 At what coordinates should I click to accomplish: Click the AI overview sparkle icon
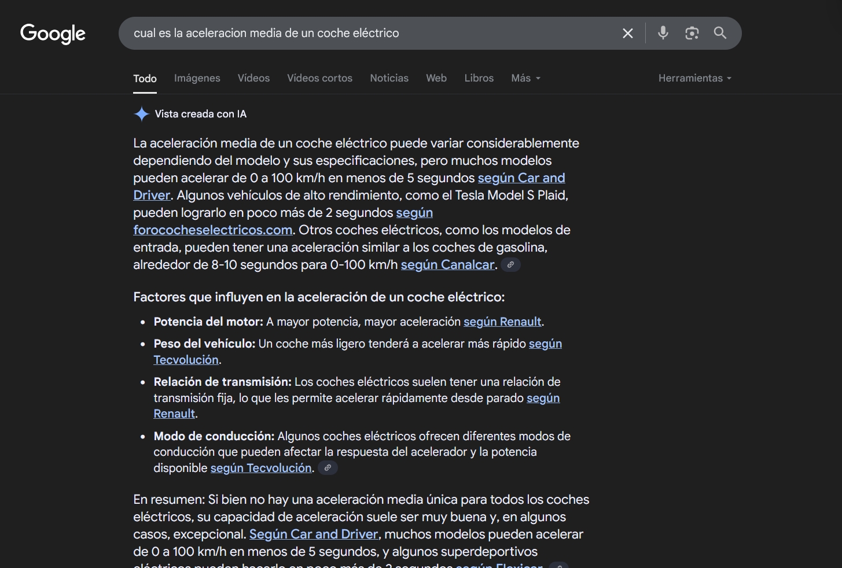pyautogui.click(x=141, y=114)
